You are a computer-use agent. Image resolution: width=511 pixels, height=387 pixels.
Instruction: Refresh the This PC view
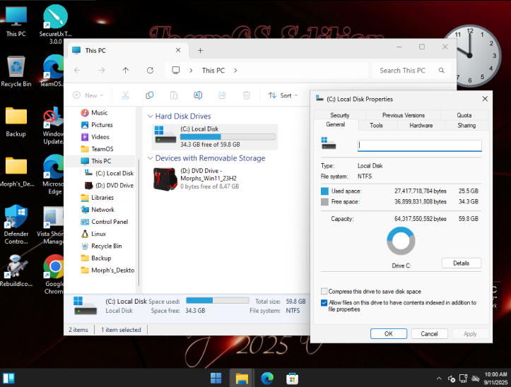150,71
